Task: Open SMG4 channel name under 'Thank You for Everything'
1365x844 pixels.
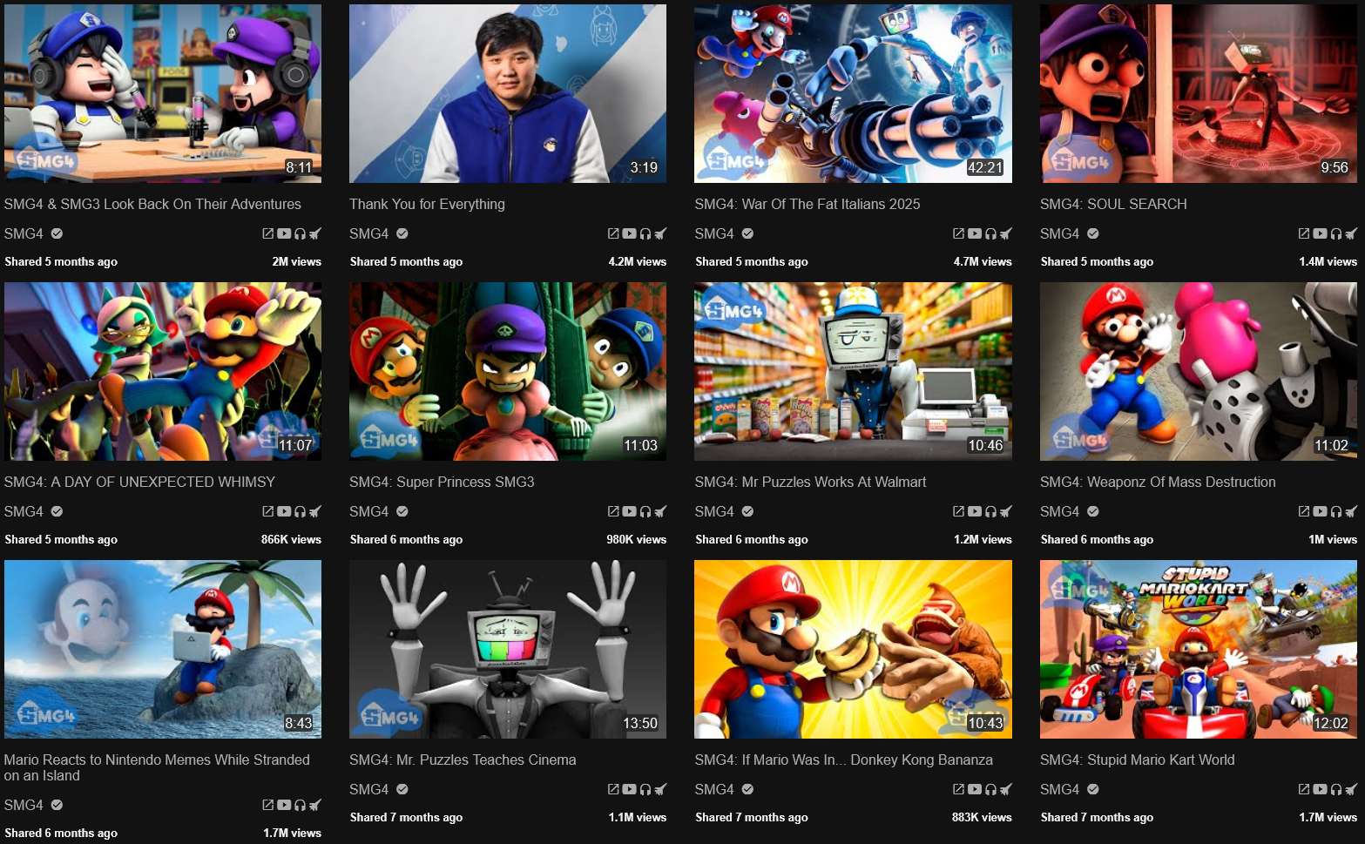Action: (368, 233)
